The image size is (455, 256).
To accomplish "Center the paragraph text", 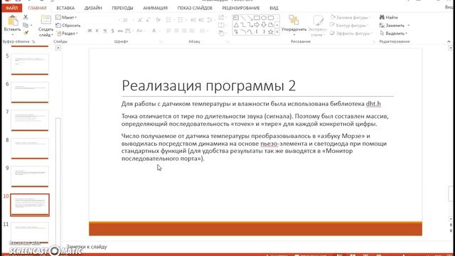I will coord(176,31).
